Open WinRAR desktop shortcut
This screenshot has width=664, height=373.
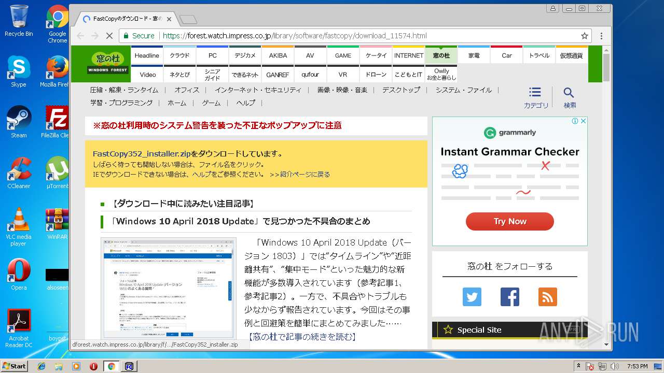(58, 224)
